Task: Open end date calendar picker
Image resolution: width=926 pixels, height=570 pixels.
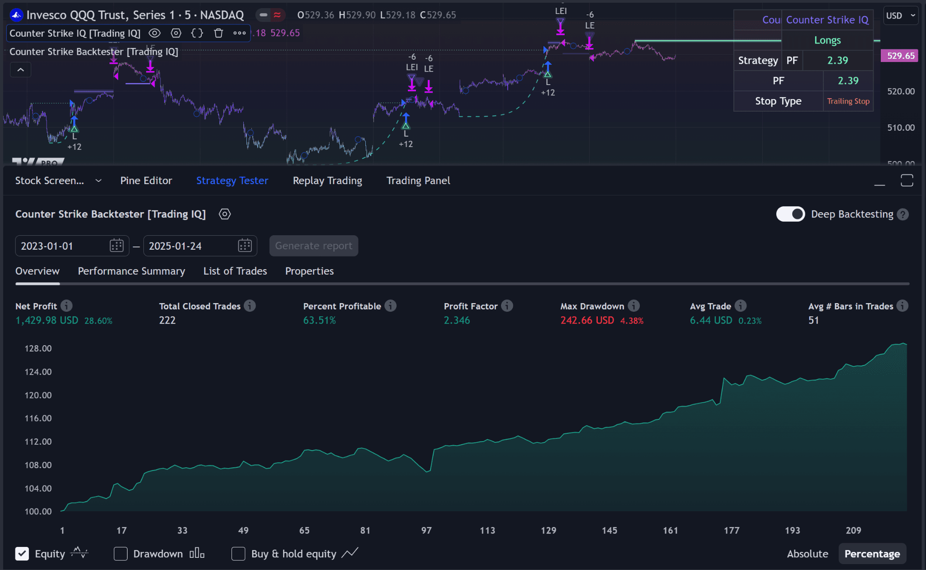Action: [245, 246]
